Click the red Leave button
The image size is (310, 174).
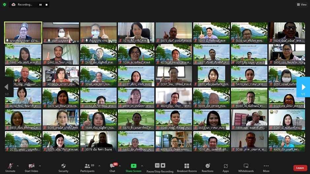(300, 168)
